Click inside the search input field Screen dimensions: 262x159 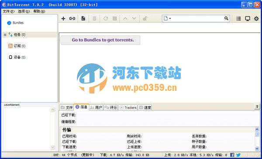197,18
